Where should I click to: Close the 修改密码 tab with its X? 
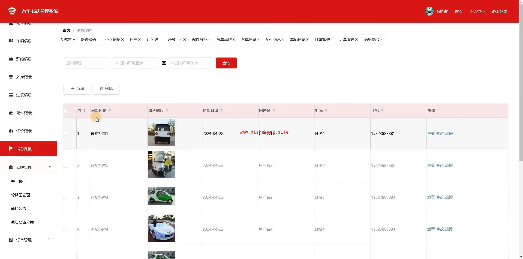tap(98, 40)
